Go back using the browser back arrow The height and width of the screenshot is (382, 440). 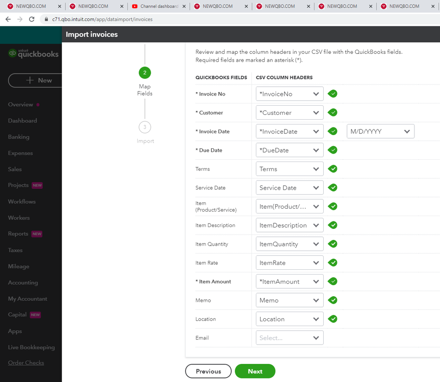tap(8, 19)
